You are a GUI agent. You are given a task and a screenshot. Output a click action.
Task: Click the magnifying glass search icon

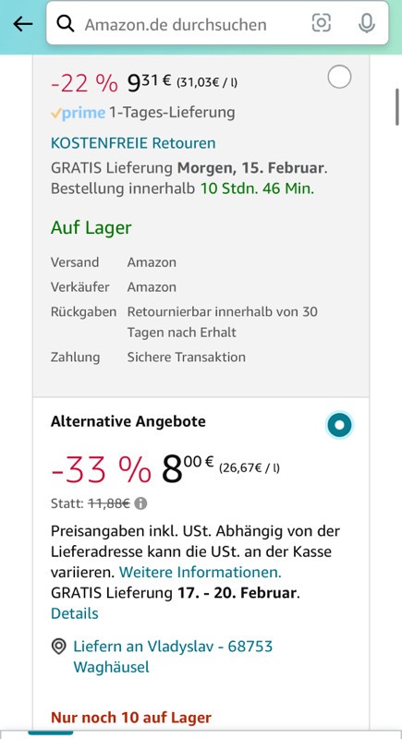click(x=65, y=23)
